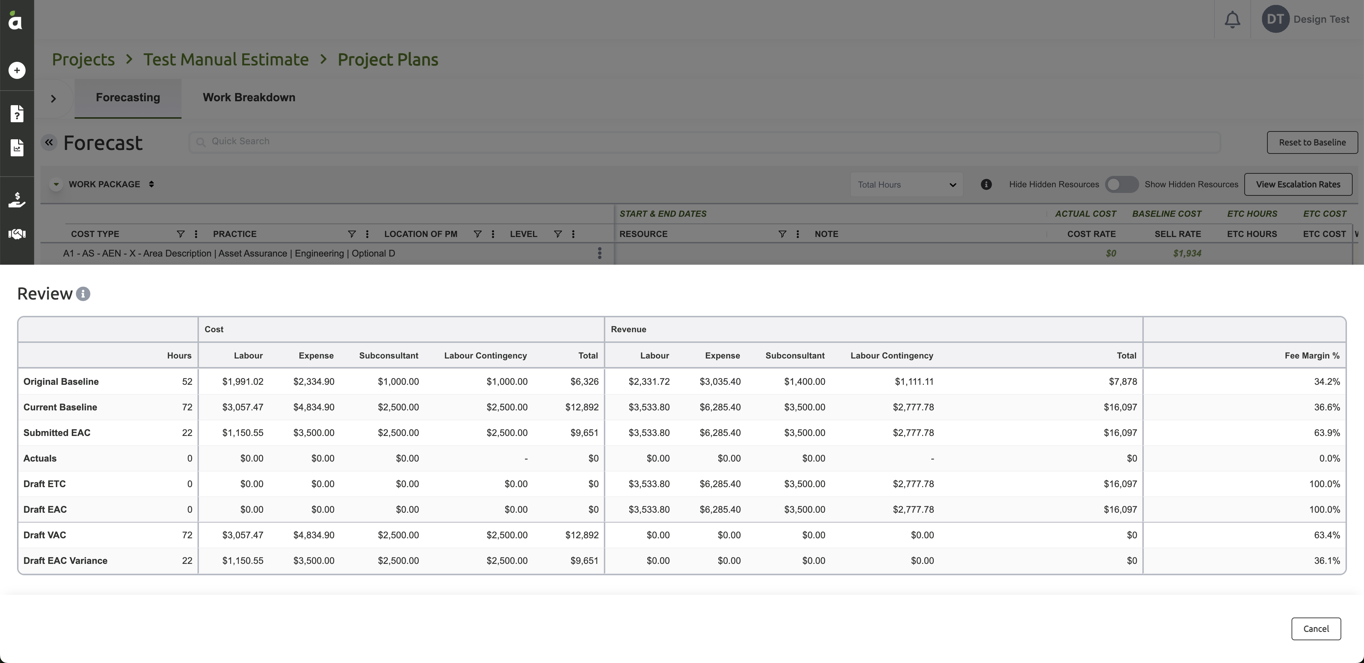Collapse Forecast panel with double chevron

49,142
